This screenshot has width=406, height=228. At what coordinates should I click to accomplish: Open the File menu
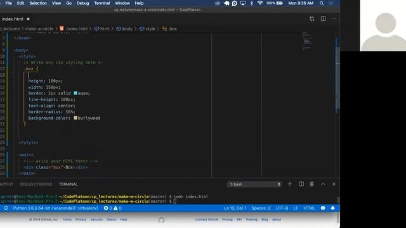tap(8, 3)
